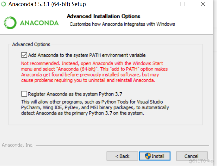Enable the Register Anaconda as system Python checkbox
This screenshot has width=217, height=166.
(24, 94)
